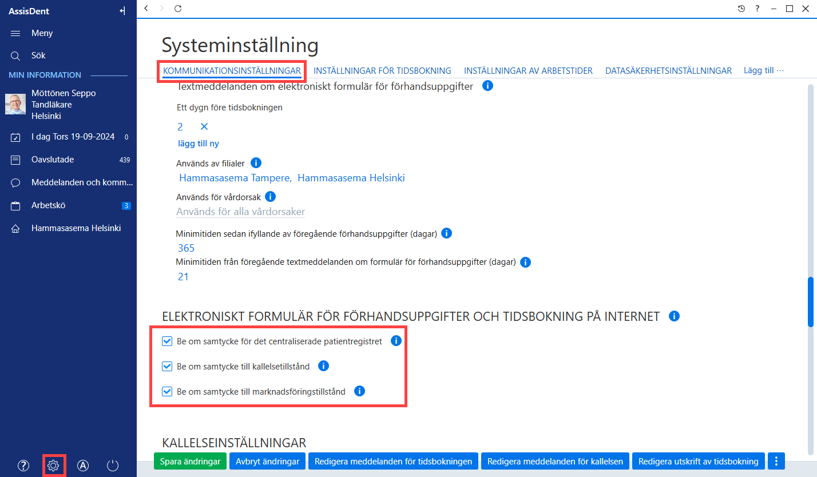Image resolution: width=817 pixels, height=477 pixels.
Task: Click the vertical scrollbar thumb
Action: (810, 302)
